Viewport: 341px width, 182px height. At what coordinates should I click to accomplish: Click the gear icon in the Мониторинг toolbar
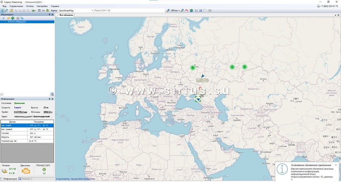[18, 18]
